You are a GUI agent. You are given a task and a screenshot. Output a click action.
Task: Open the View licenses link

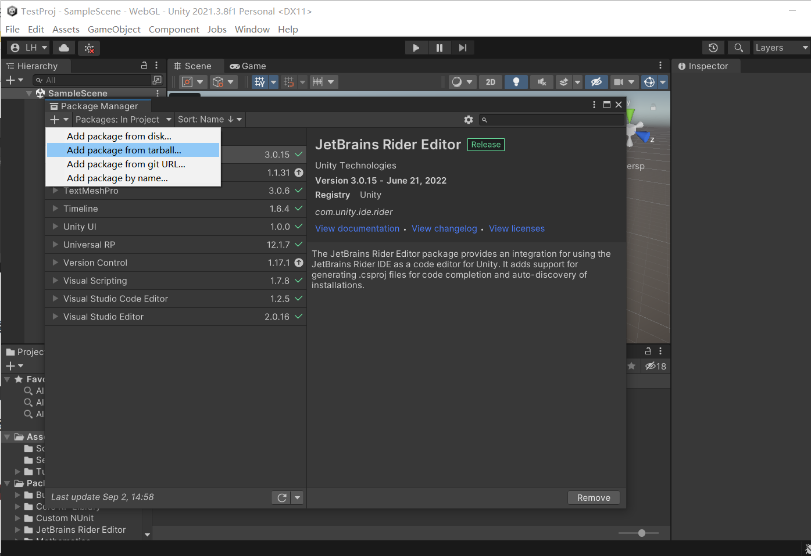(x=516, y=228)
